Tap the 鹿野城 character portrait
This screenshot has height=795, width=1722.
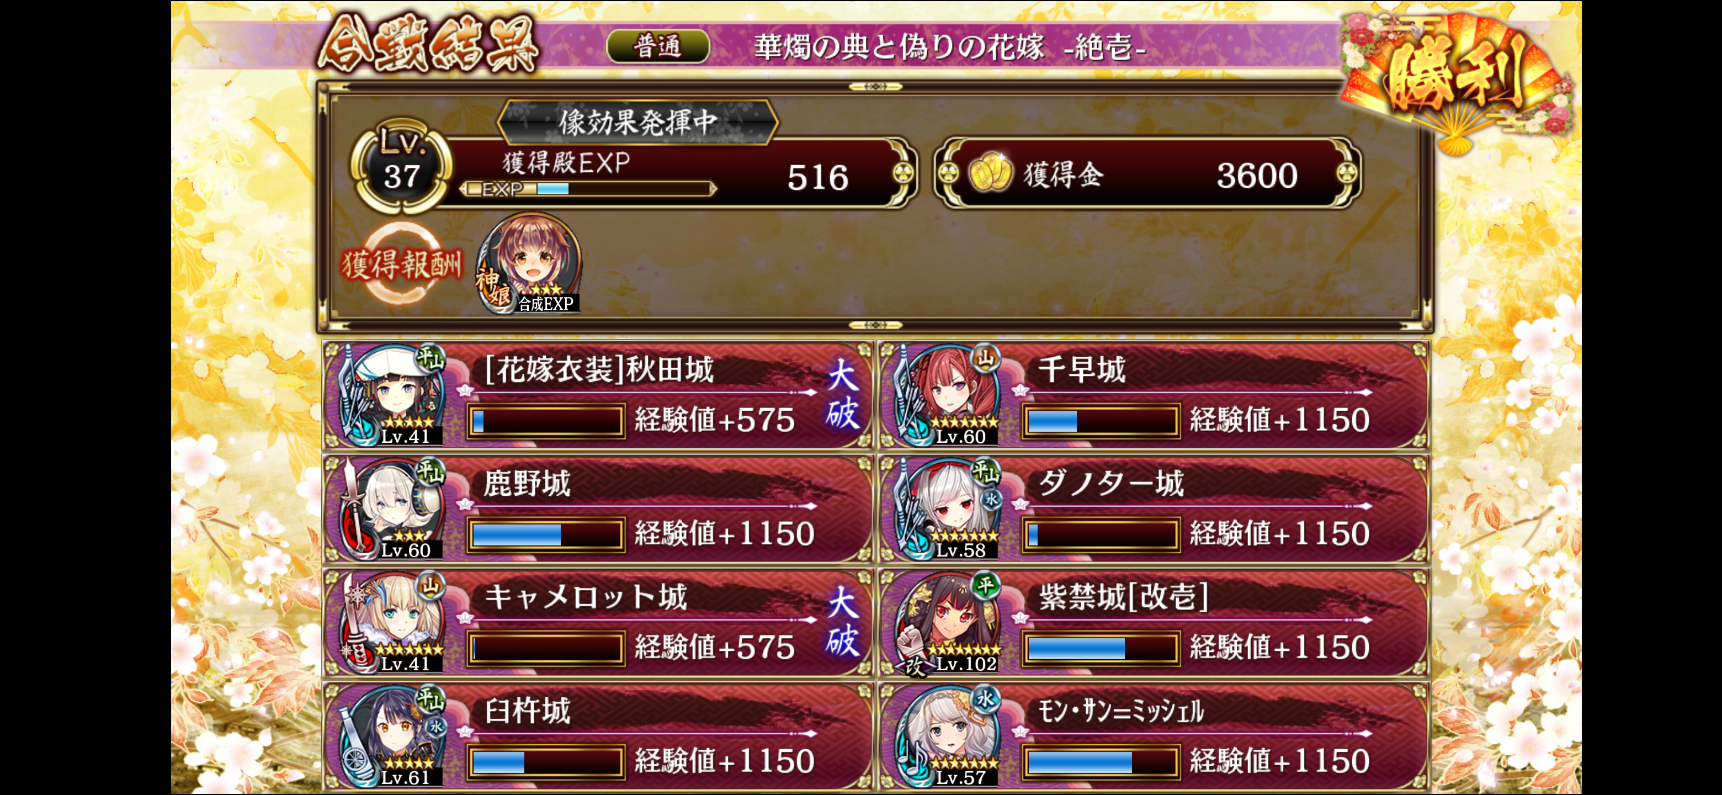click(x=392, y=508)
